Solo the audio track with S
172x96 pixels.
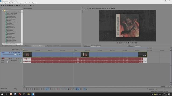(19, 58)
